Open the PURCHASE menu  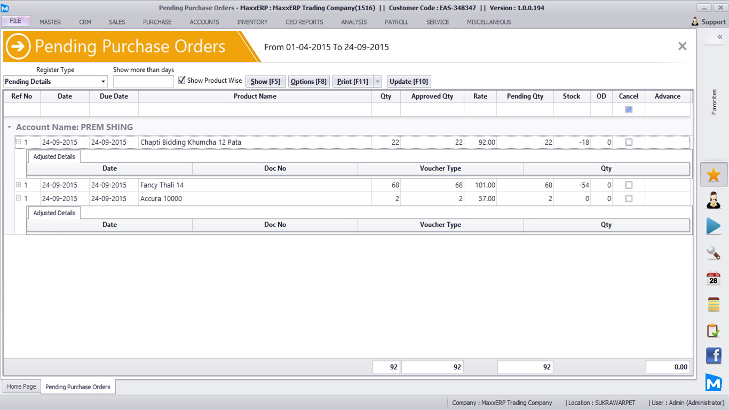[x=157, y=22]
